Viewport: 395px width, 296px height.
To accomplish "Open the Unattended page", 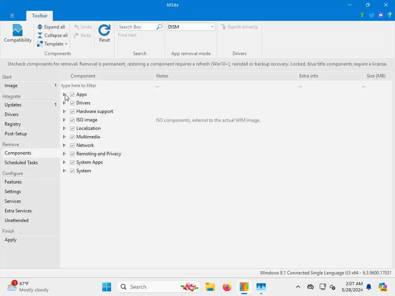I will click(x=30, y=220).
